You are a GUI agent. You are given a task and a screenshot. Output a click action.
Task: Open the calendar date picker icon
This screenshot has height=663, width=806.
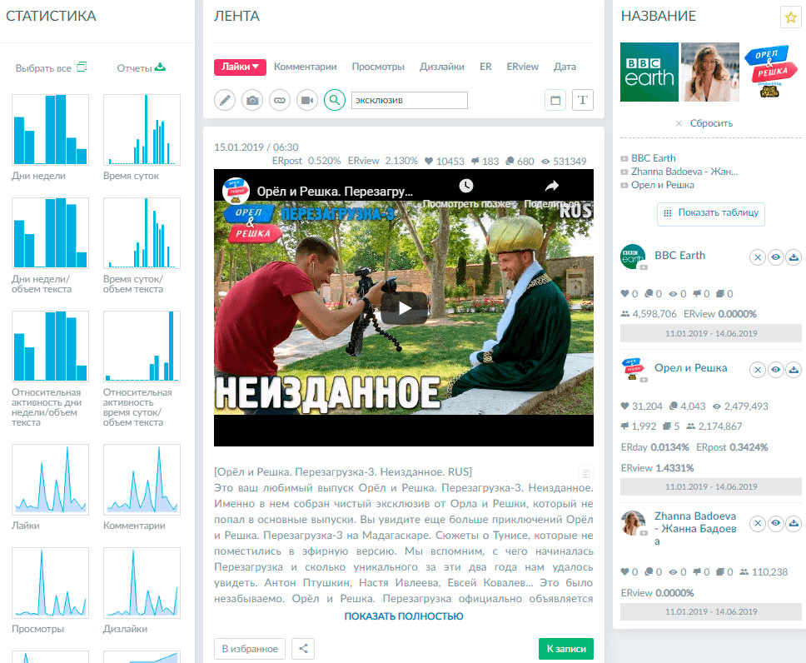tap(555, 101)
